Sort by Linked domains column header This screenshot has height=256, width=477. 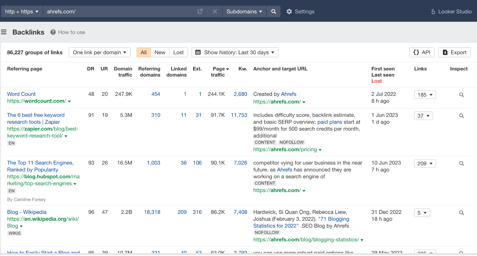(177, 72)
